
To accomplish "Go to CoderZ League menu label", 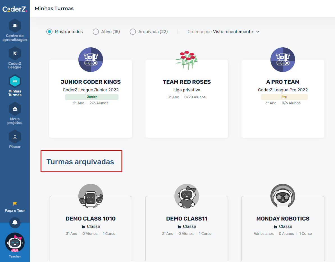I will click(15, 65).
